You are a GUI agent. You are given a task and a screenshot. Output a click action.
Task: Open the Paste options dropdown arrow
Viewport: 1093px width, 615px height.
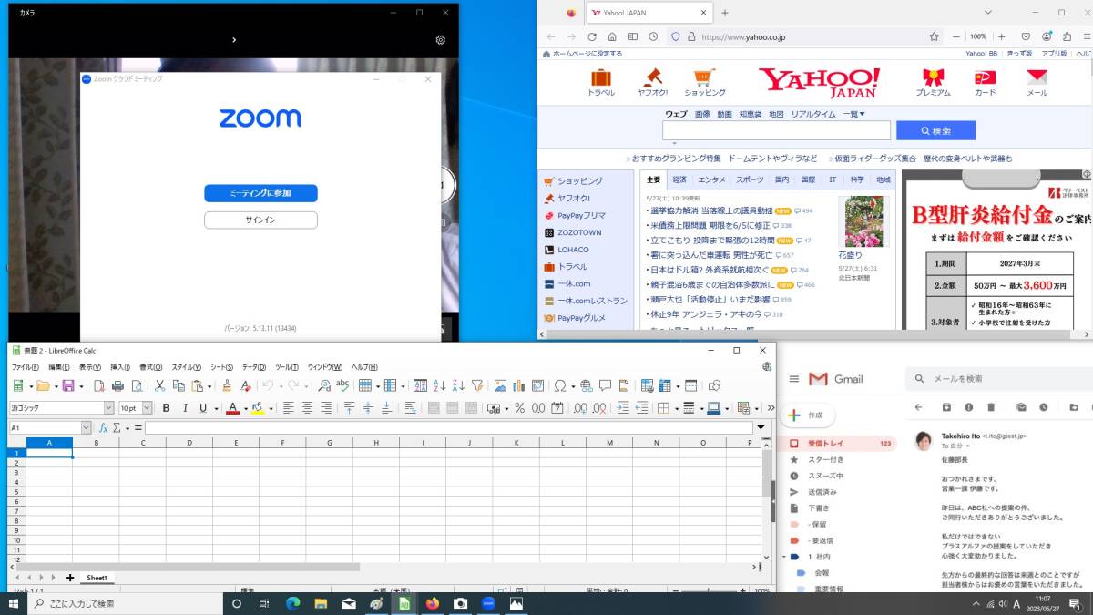pos(209,386)
